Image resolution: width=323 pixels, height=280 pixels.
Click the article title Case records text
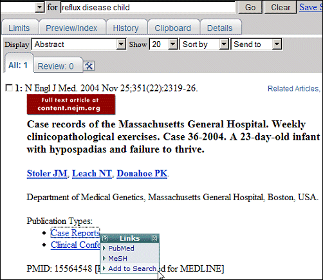click(173, 136)
